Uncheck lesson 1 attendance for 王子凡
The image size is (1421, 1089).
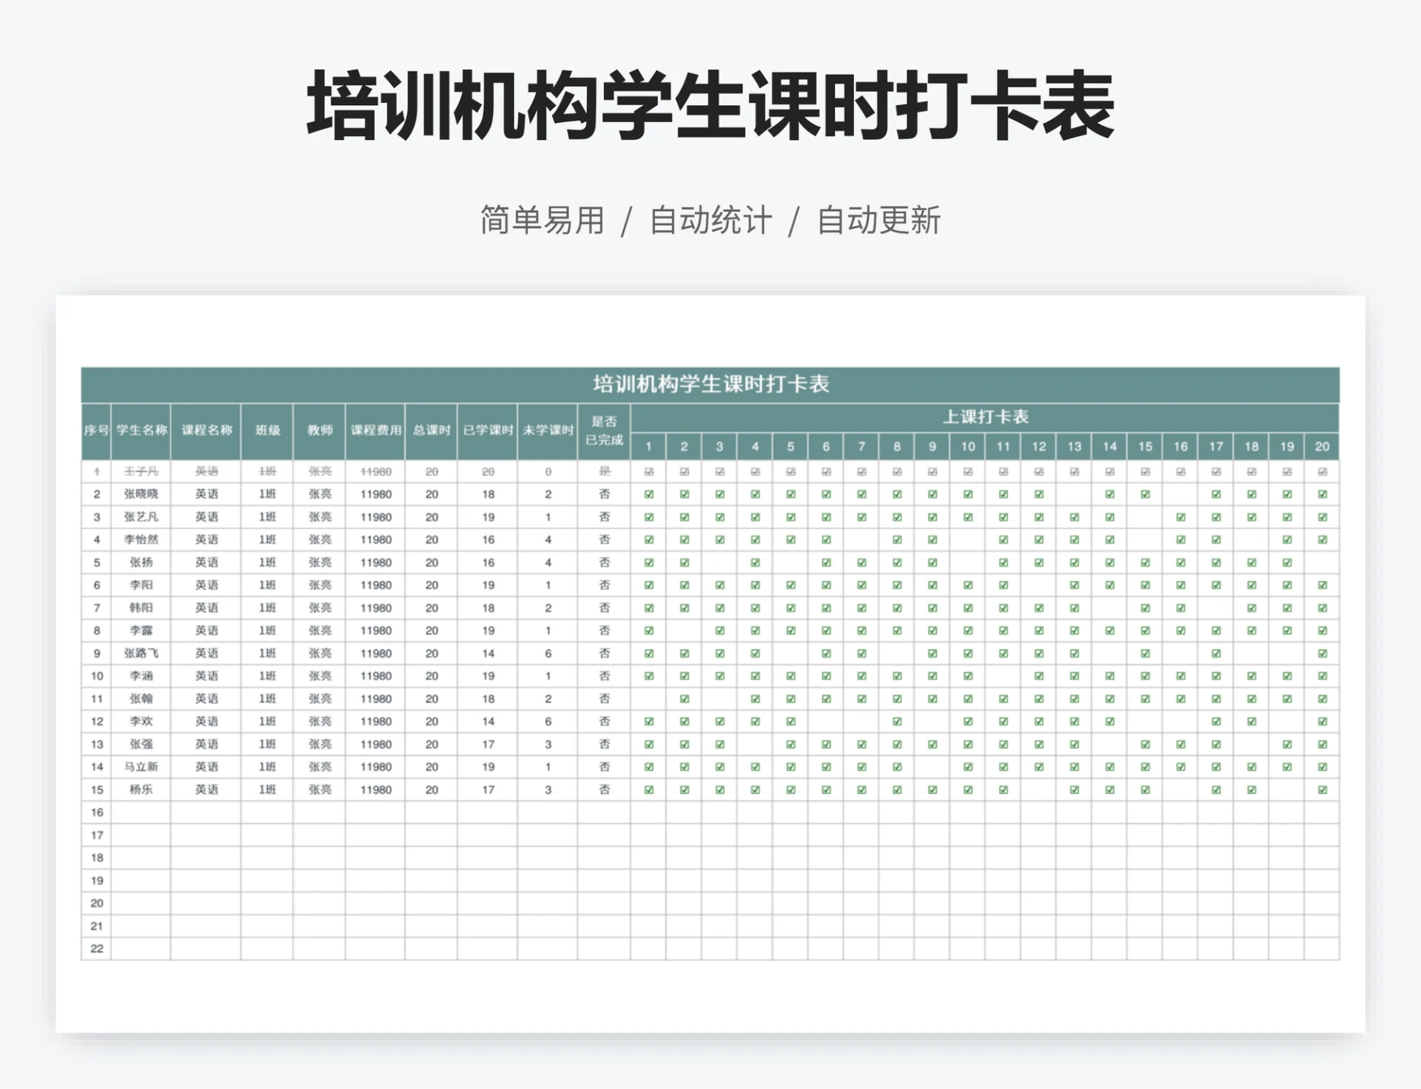point(648,472)
